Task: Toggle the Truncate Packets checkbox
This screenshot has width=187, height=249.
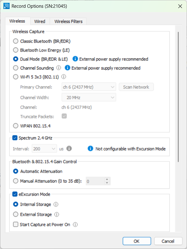Action: pos(64,116)
